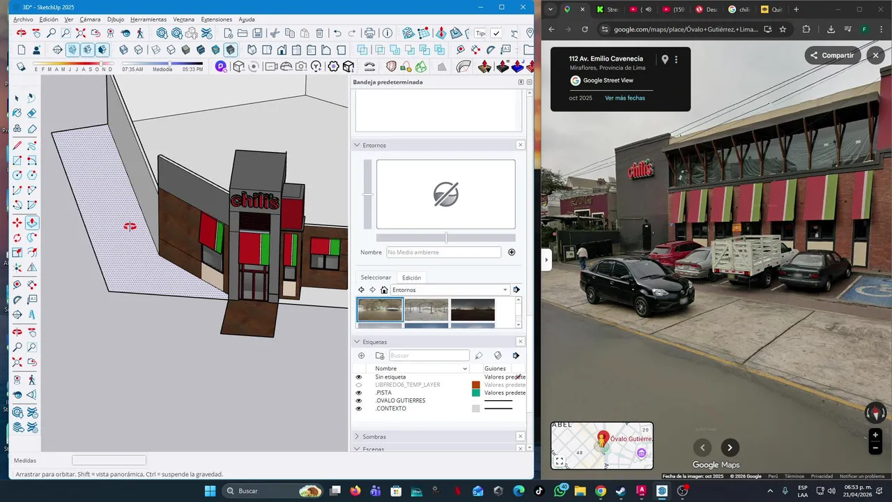Click the Save disk icon
Viewport: 892px width, 502px height.
pyautogui.click(x=257, y=33)
